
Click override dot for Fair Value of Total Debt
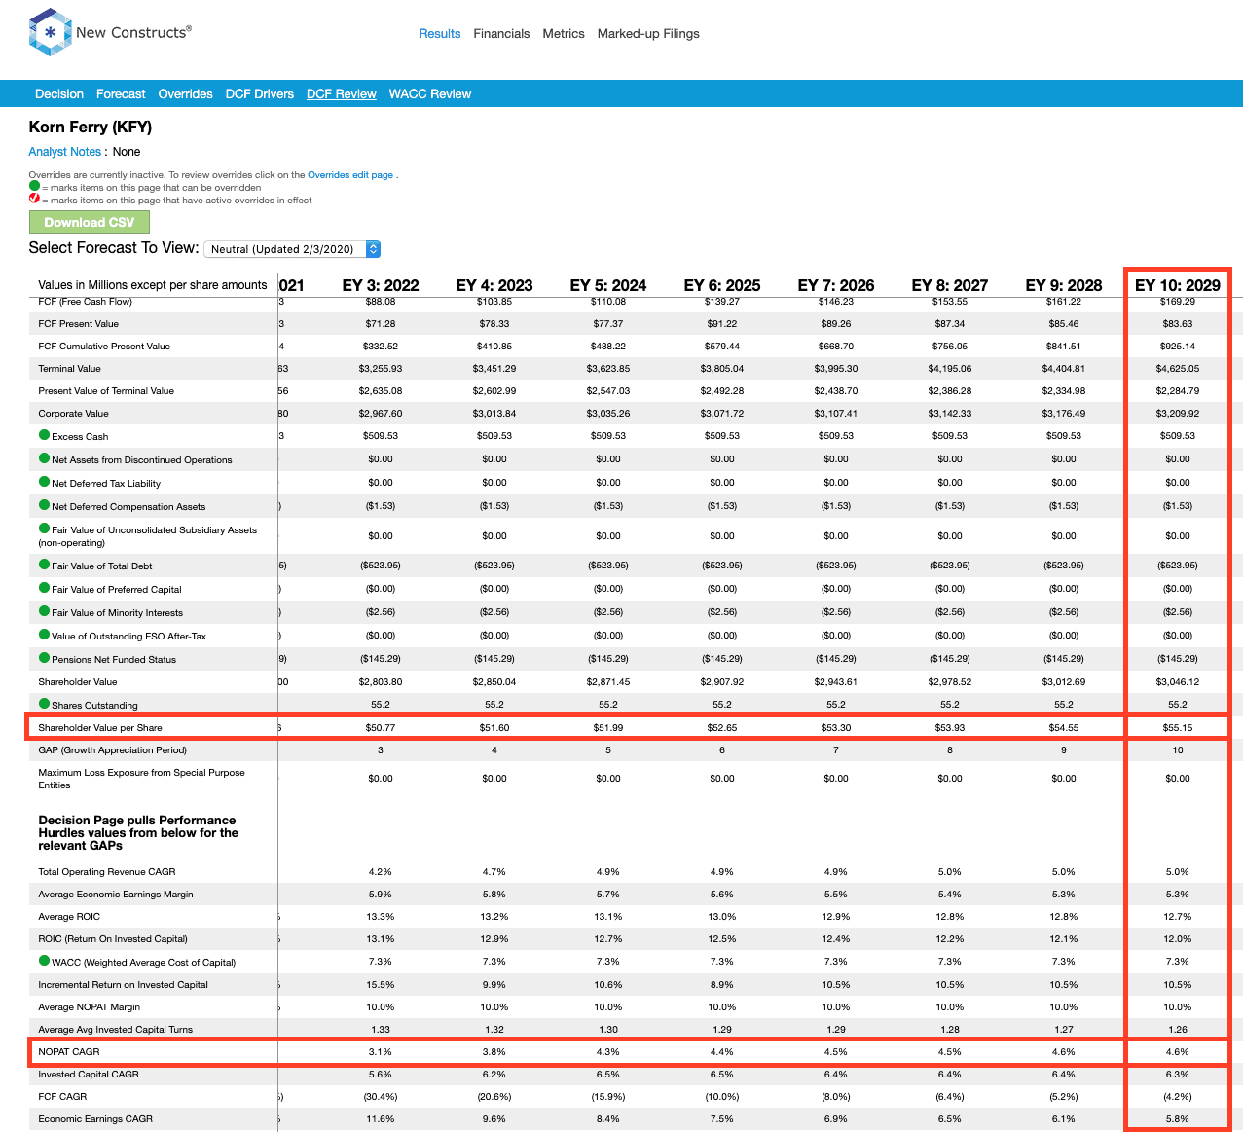point(44,565)
